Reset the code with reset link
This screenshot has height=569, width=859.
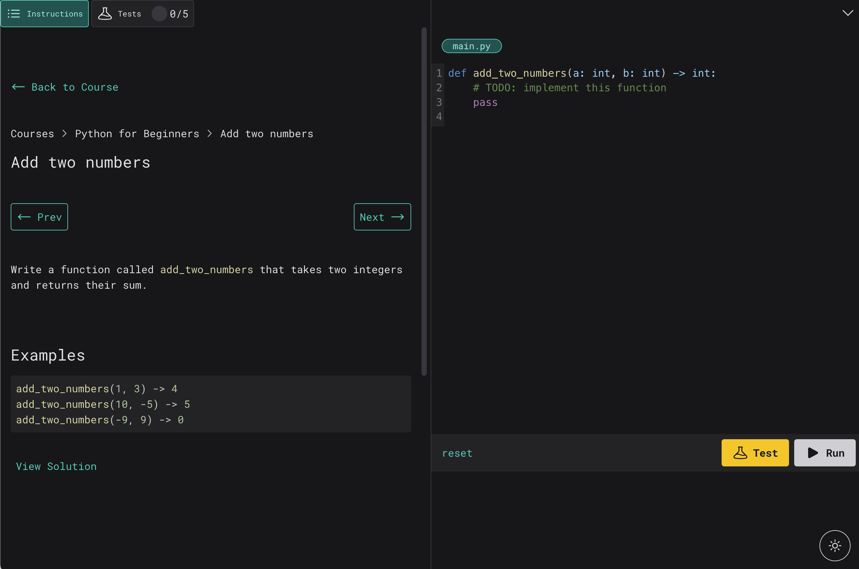point(457,453)
